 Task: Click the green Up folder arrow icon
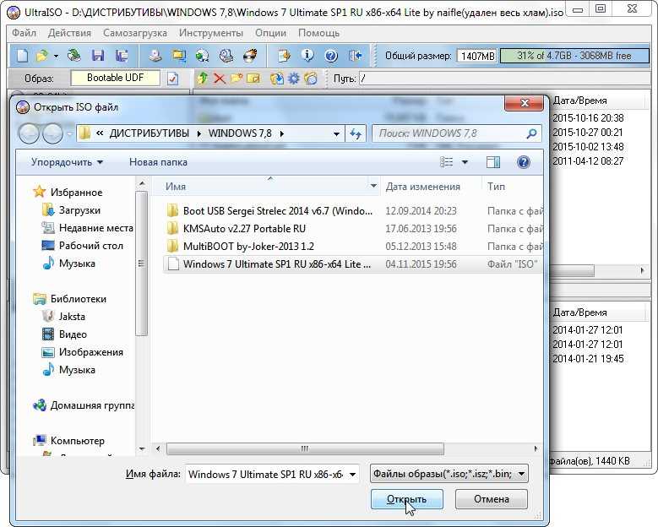203,78
